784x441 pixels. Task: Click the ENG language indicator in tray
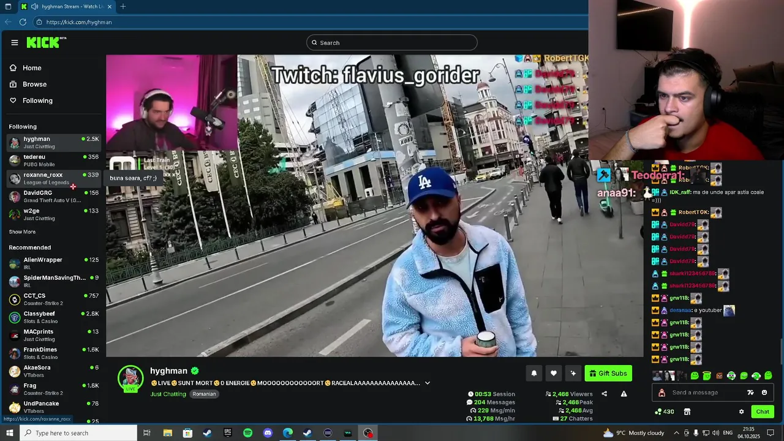coord(728,433)
